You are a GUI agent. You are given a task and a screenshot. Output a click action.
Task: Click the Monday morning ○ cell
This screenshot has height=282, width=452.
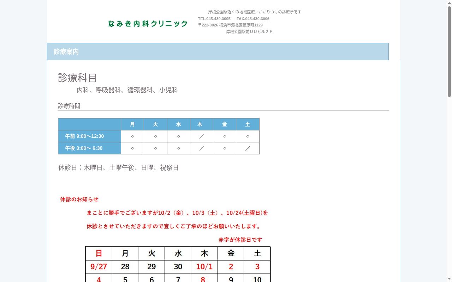(x=132, y=136)
